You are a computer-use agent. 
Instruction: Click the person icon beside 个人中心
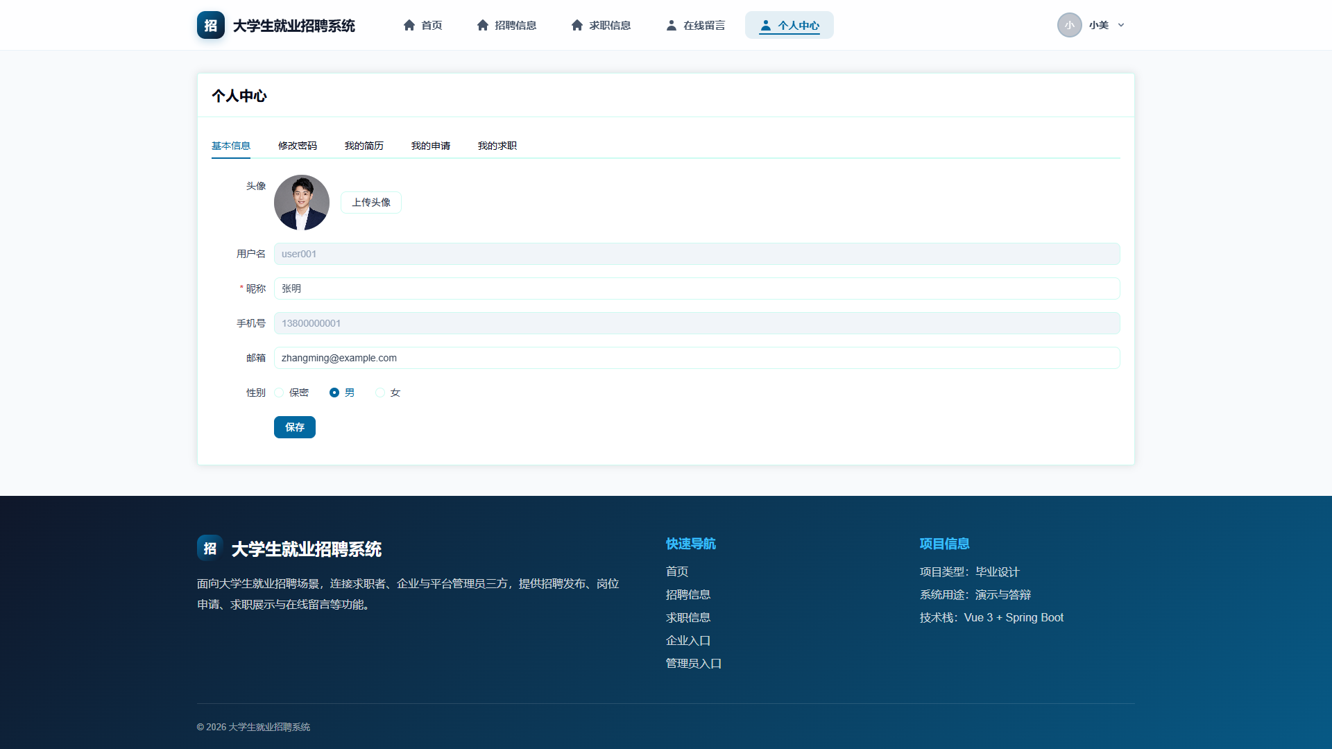click(765, 25)
